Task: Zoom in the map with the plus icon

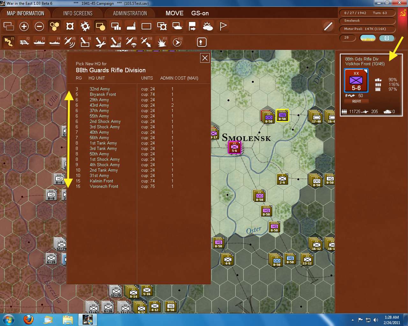Action: point(24,26)
